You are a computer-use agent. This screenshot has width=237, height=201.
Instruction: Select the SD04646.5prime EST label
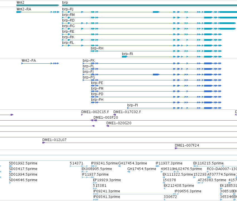tap(23, 180)
